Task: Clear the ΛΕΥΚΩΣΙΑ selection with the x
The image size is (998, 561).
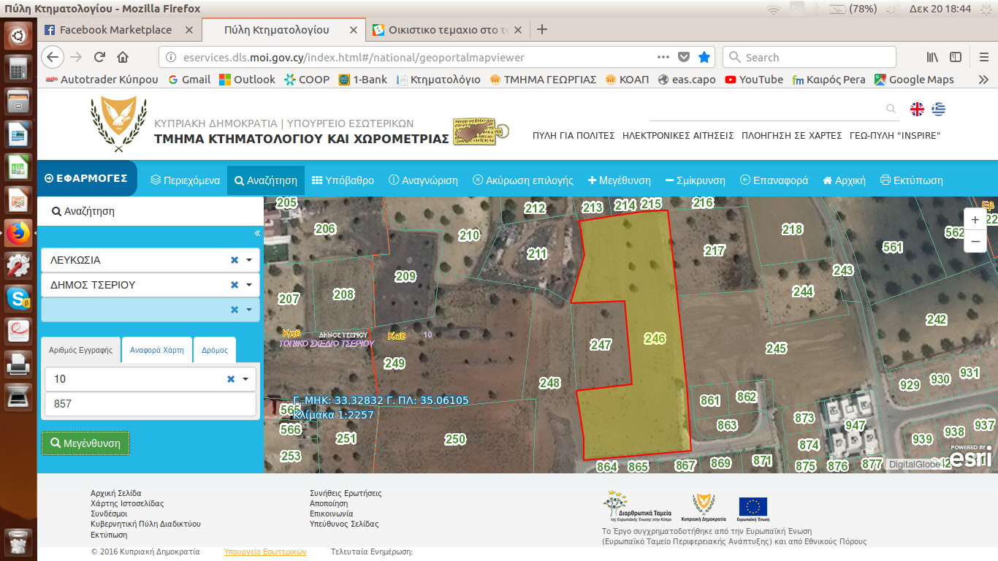Action: pos(235,260)
